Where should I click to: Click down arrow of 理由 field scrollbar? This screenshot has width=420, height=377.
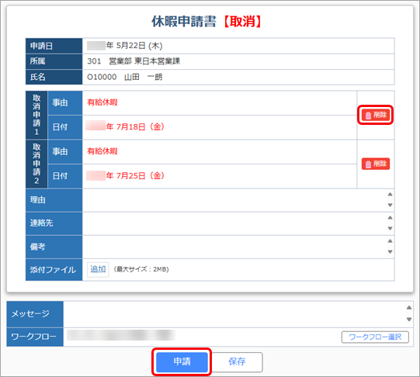(390, 205)
